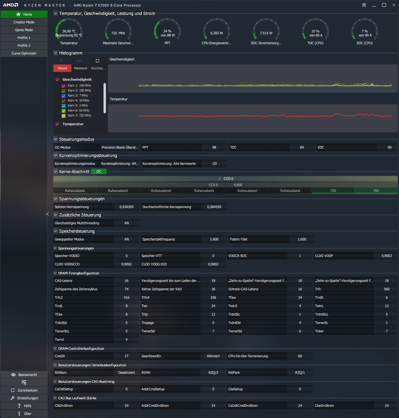
Task: Open Hilfe question mark entry
Action: pyautogui.click(x=24, y=406)
